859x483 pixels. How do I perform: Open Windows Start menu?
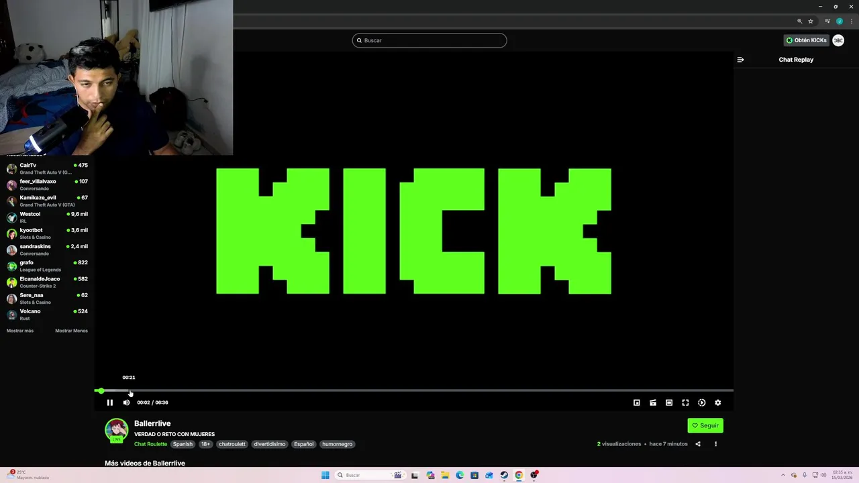point(325,475)
